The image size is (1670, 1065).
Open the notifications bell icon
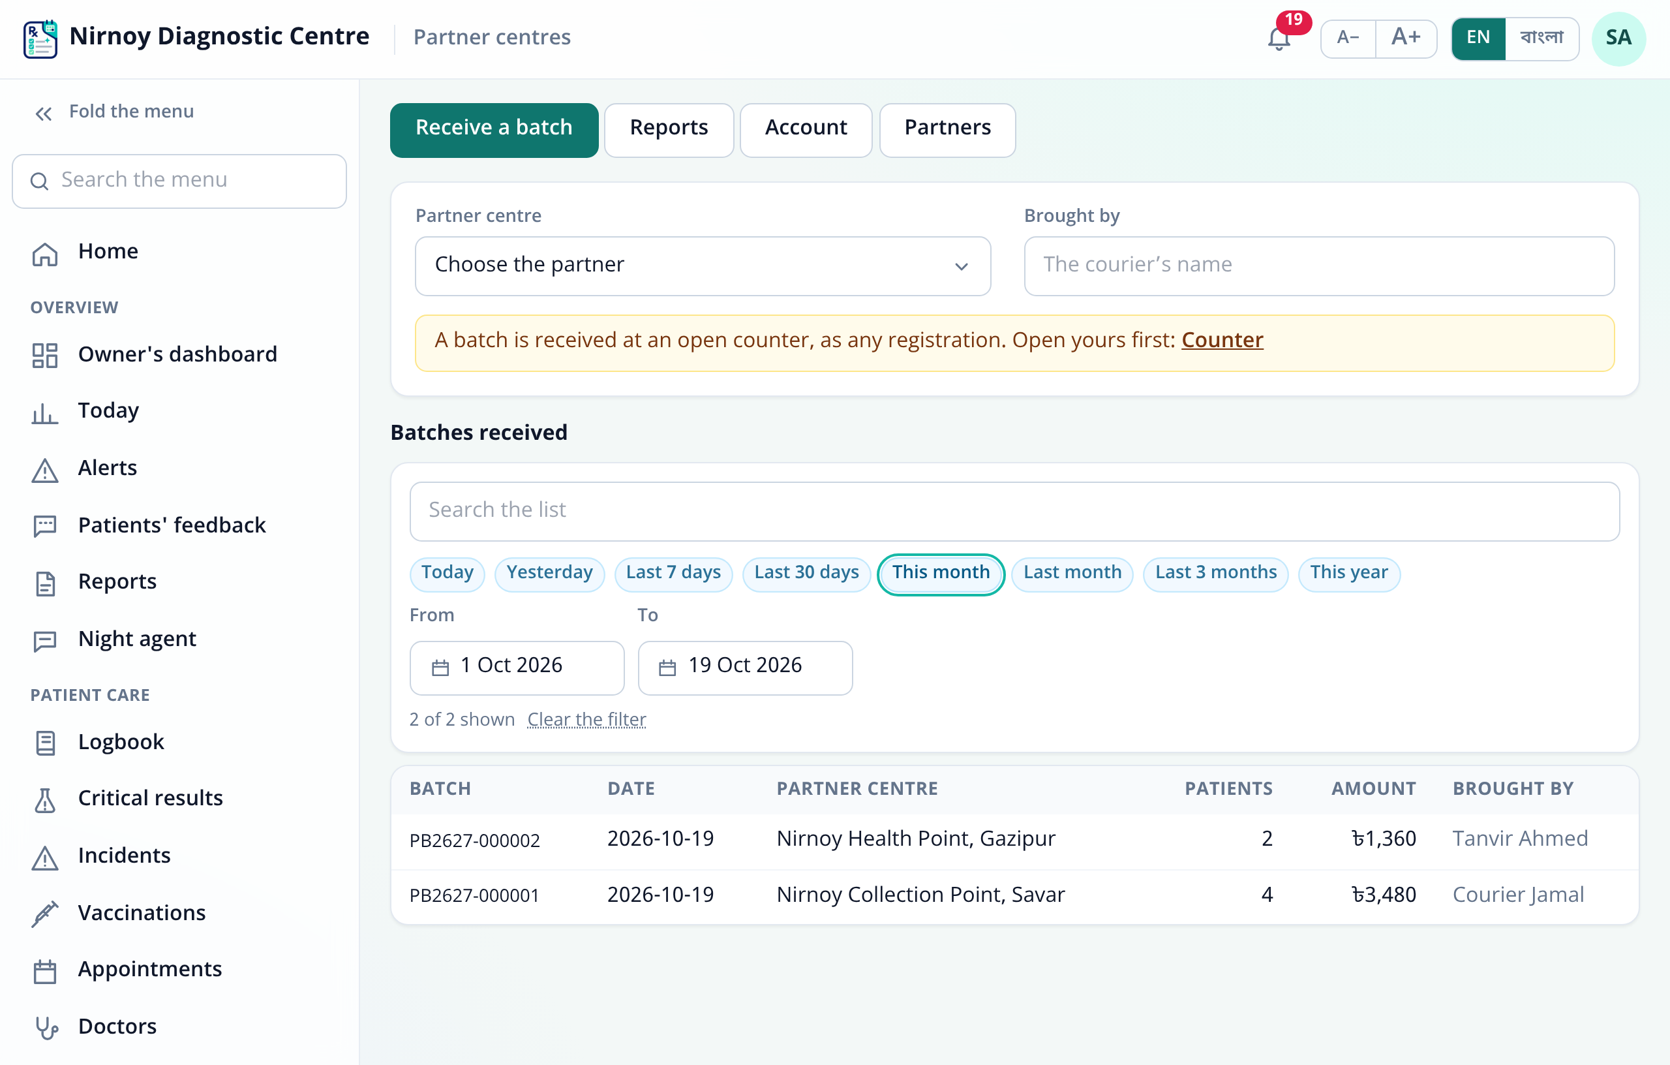[1279, 39]
